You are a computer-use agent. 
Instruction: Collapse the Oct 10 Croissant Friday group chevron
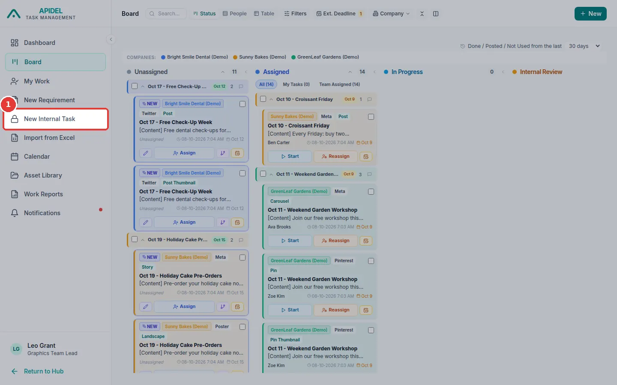coord(271,99)
